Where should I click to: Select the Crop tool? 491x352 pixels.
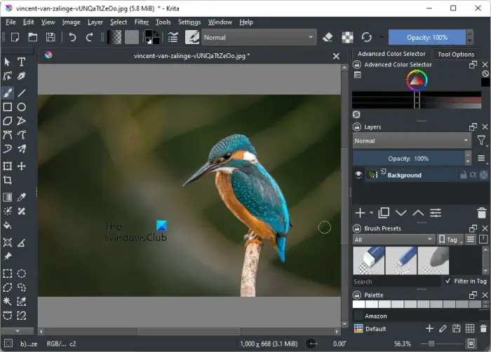click(8, 181)
